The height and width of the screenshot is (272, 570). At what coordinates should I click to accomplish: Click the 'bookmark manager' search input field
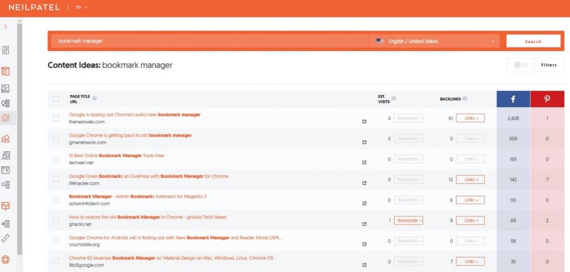[x=210, y=41]
